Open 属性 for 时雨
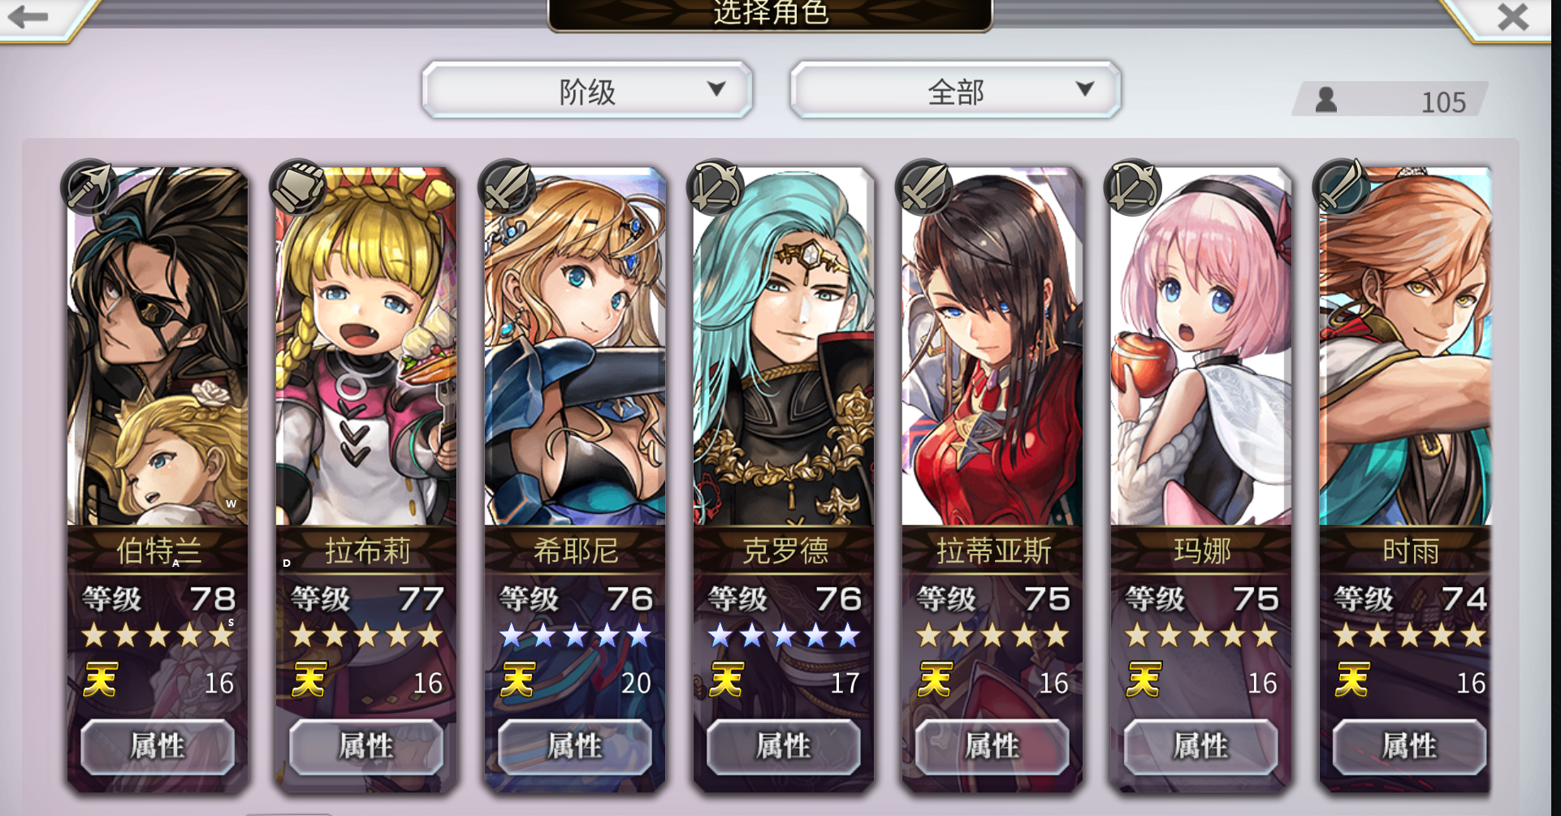The height and width of the screenshot is (816, 1561). [x=1410, y=746]
